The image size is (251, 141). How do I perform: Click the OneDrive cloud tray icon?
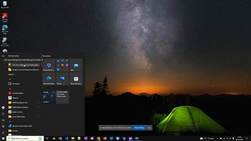click(x=221, y=138)
